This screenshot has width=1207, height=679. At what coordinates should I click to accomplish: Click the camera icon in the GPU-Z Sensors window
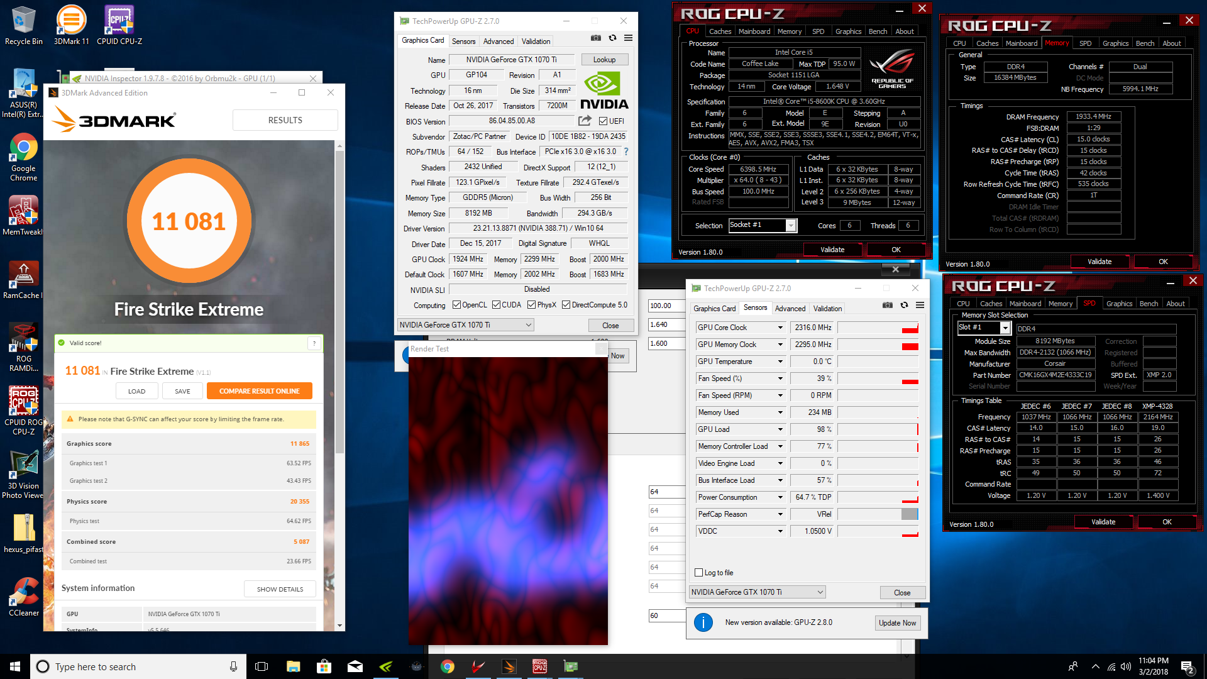point(888,306)
